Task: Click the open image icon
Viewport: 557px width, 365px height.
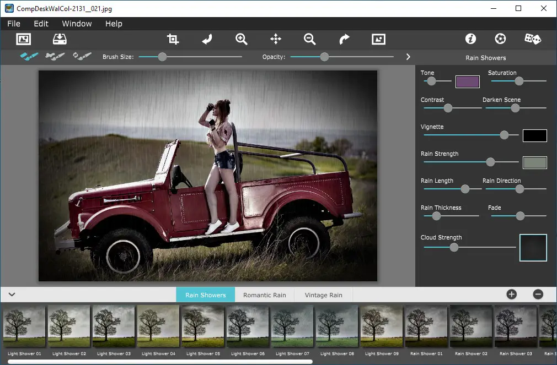Action: [24, 39]
